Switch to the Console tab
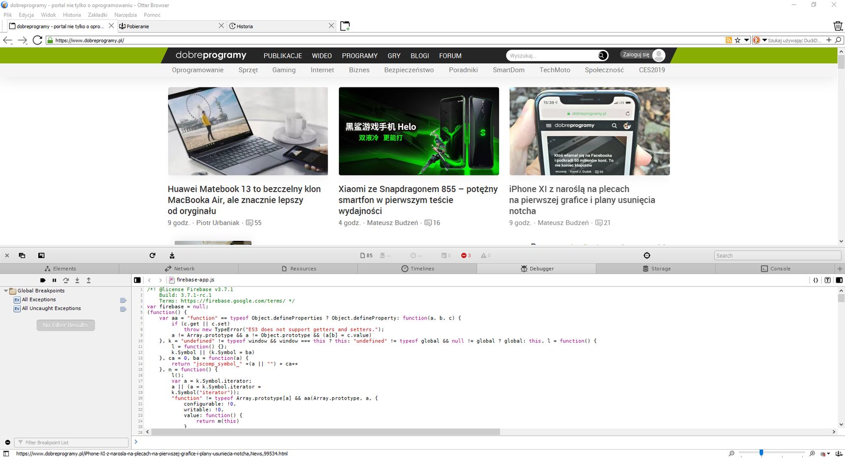This screenshot has height=458, width=845. tap(775, 269)
